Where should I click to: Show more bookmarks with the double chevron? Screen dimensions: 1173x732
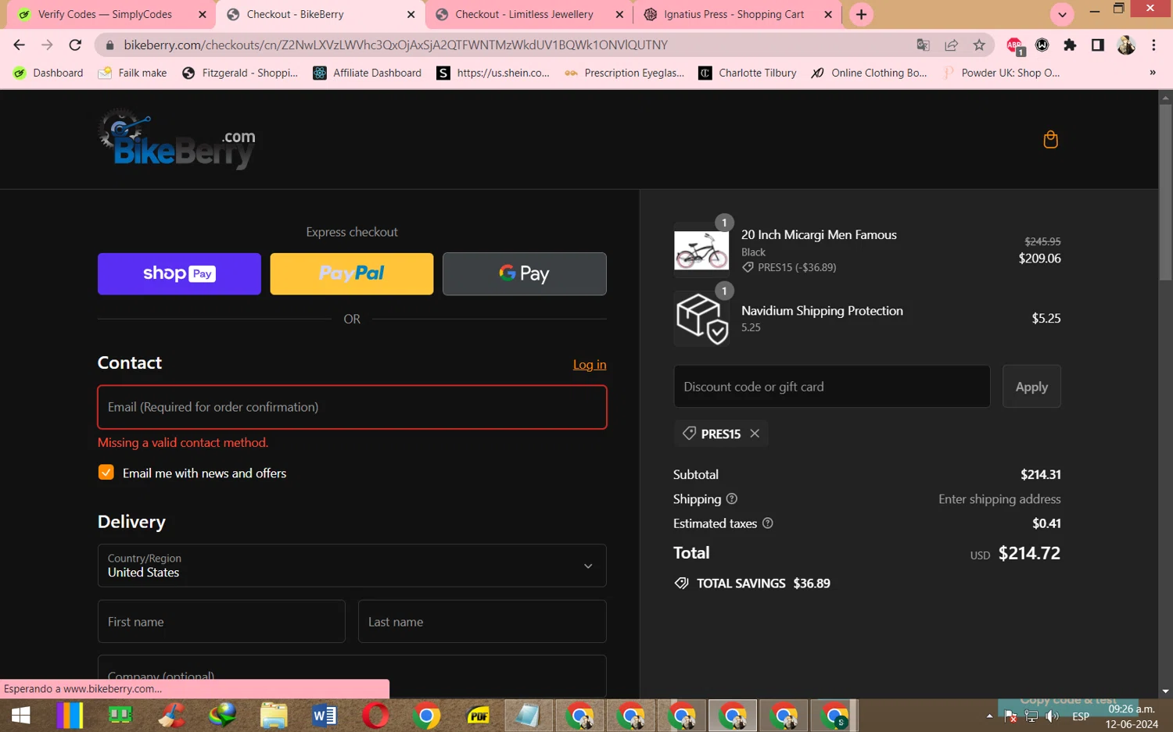[x=1152, y=73]
